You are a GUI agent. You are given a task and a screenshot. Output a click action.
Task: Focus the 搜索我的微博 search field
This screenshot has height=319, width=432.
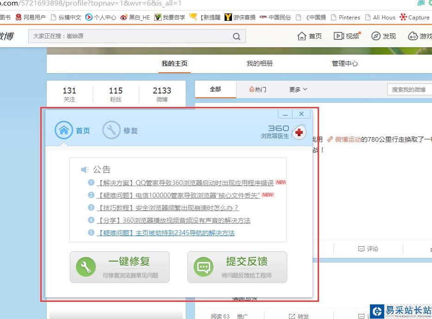409,89
